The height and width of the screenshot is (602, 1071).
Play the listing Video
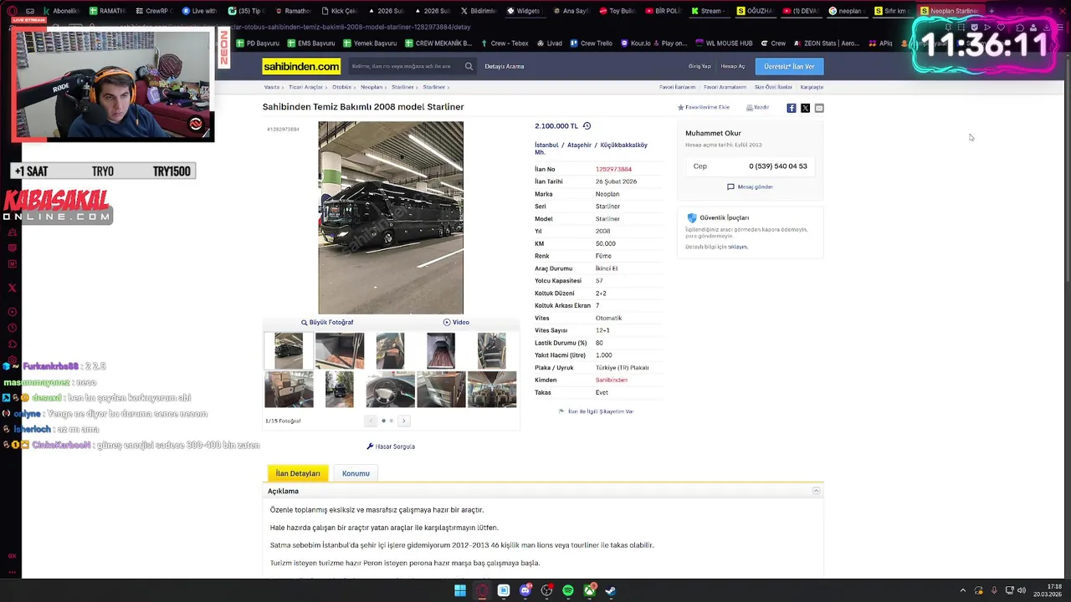[x=456, y=322]
